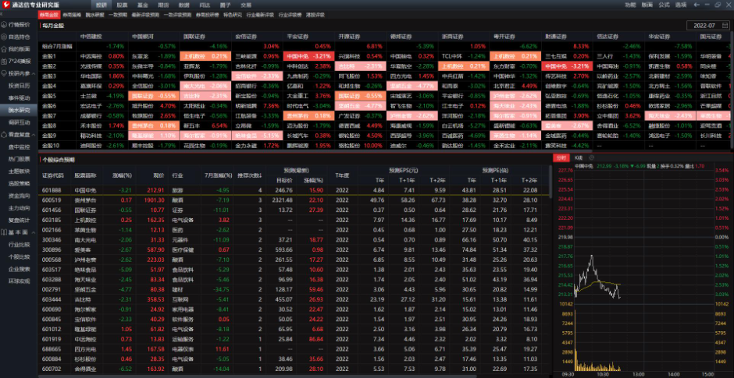
Task: Select the 分时 chart mode
Action: [x=561, y=158]
